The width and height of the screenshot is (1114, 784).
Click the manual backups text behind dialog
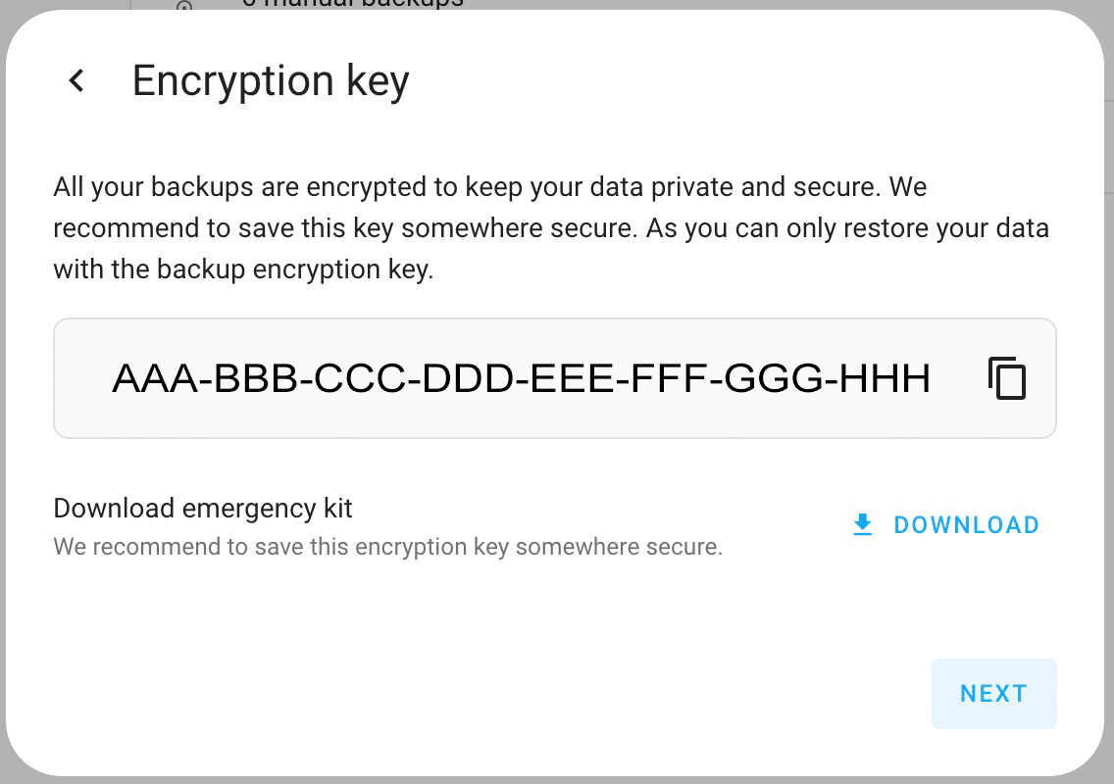[x=352, y=4]
